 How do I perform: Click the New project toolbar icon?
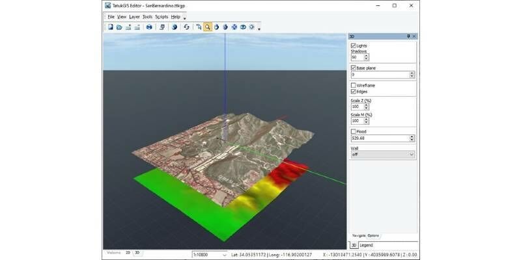pyautogui.click(x=111, y=27)
